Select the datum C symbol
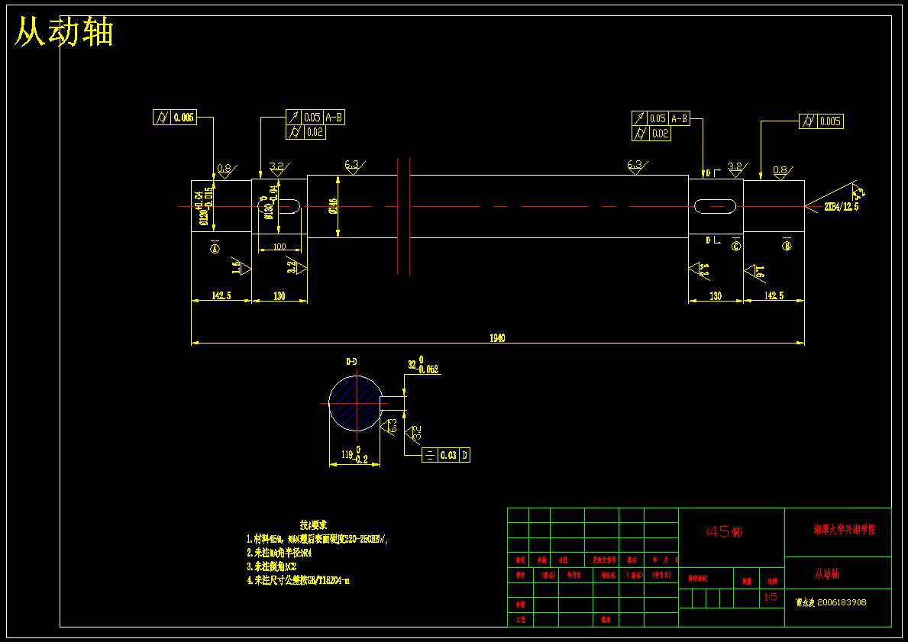The image size is (908, 642). click(x=736, y=246)
